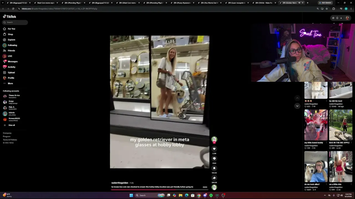Click the download icon in top-right pill
The image size is (355, 199).
point(341,18)
